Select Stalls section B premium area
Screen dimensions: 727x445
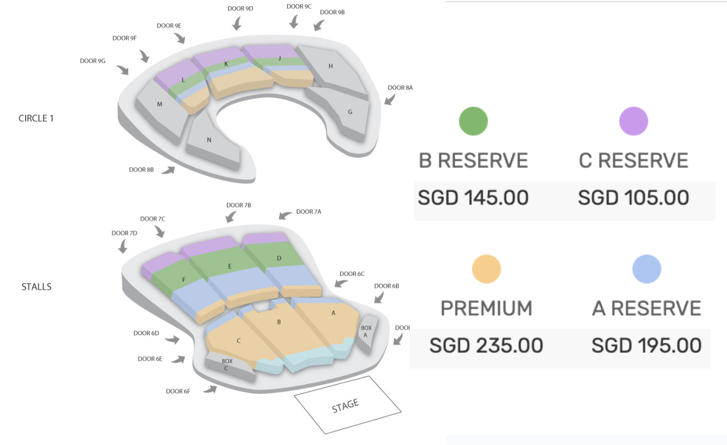click(x=283, y=330)
